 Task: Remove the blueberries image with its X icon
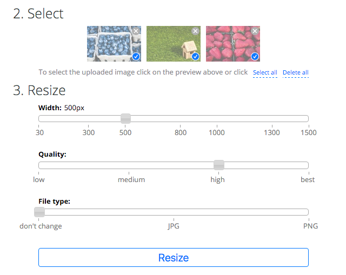136,31
